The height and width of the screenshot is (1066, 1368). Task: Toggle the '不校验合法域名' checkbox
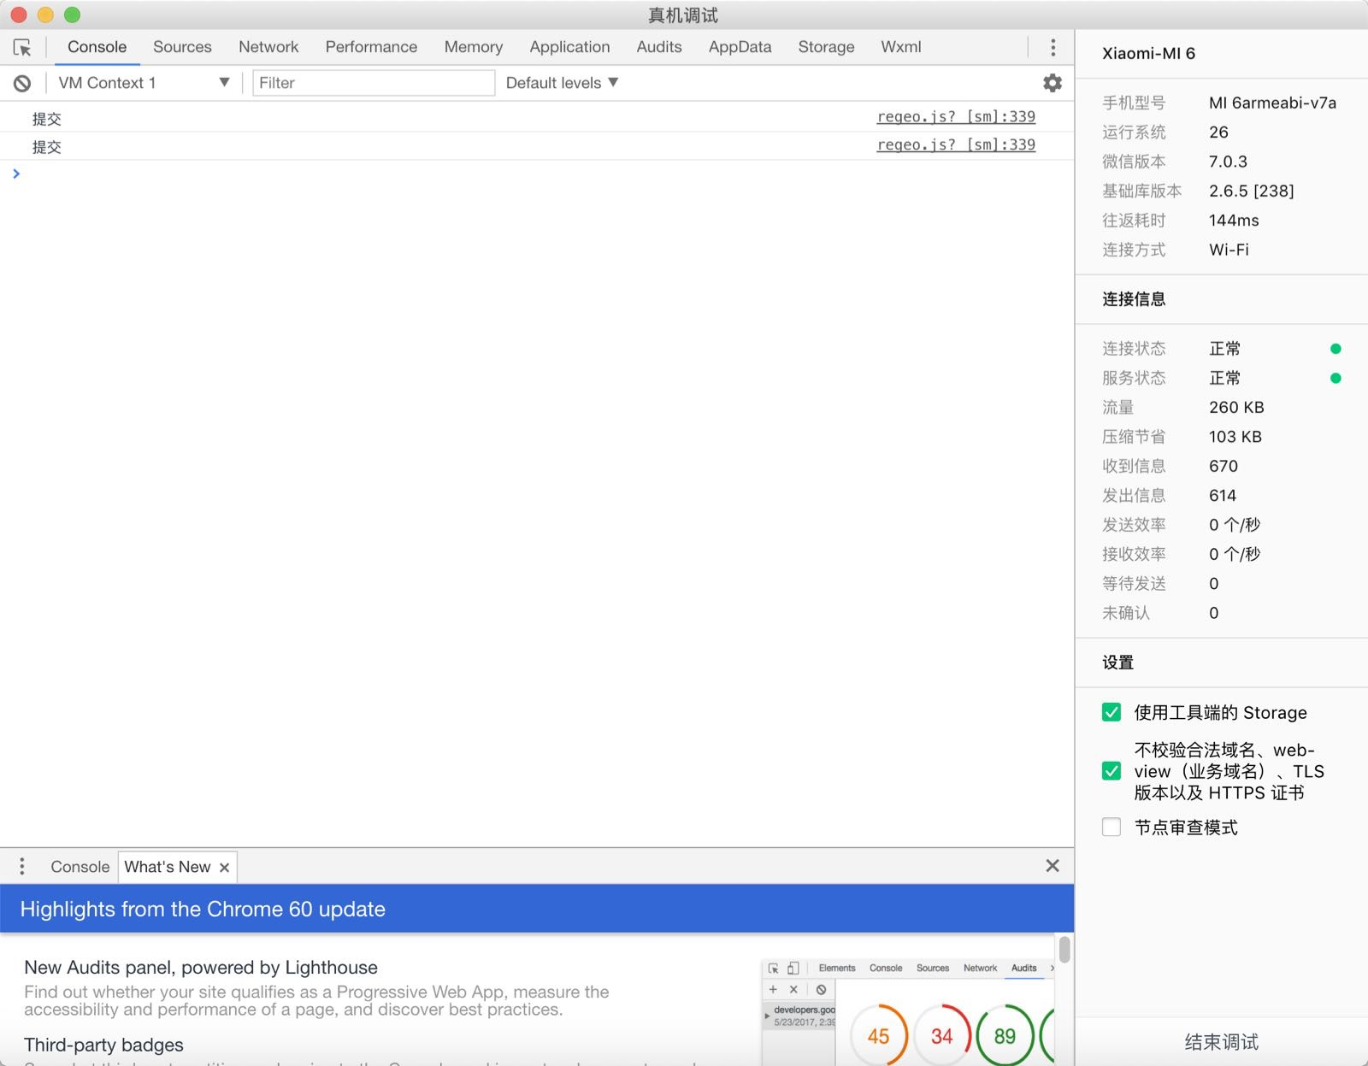[x=1111, y=771]
